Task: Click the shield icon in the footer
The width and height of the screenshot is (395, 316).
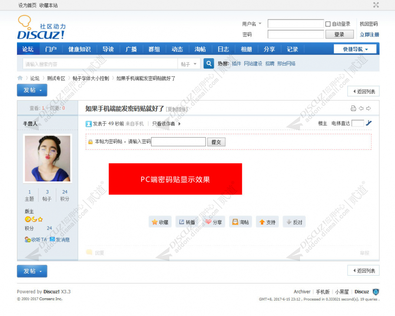Action: (x=376, y=292)
